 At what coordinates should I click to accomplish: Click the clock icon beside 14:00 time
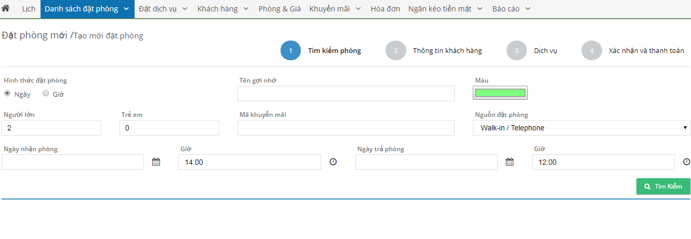334,162
